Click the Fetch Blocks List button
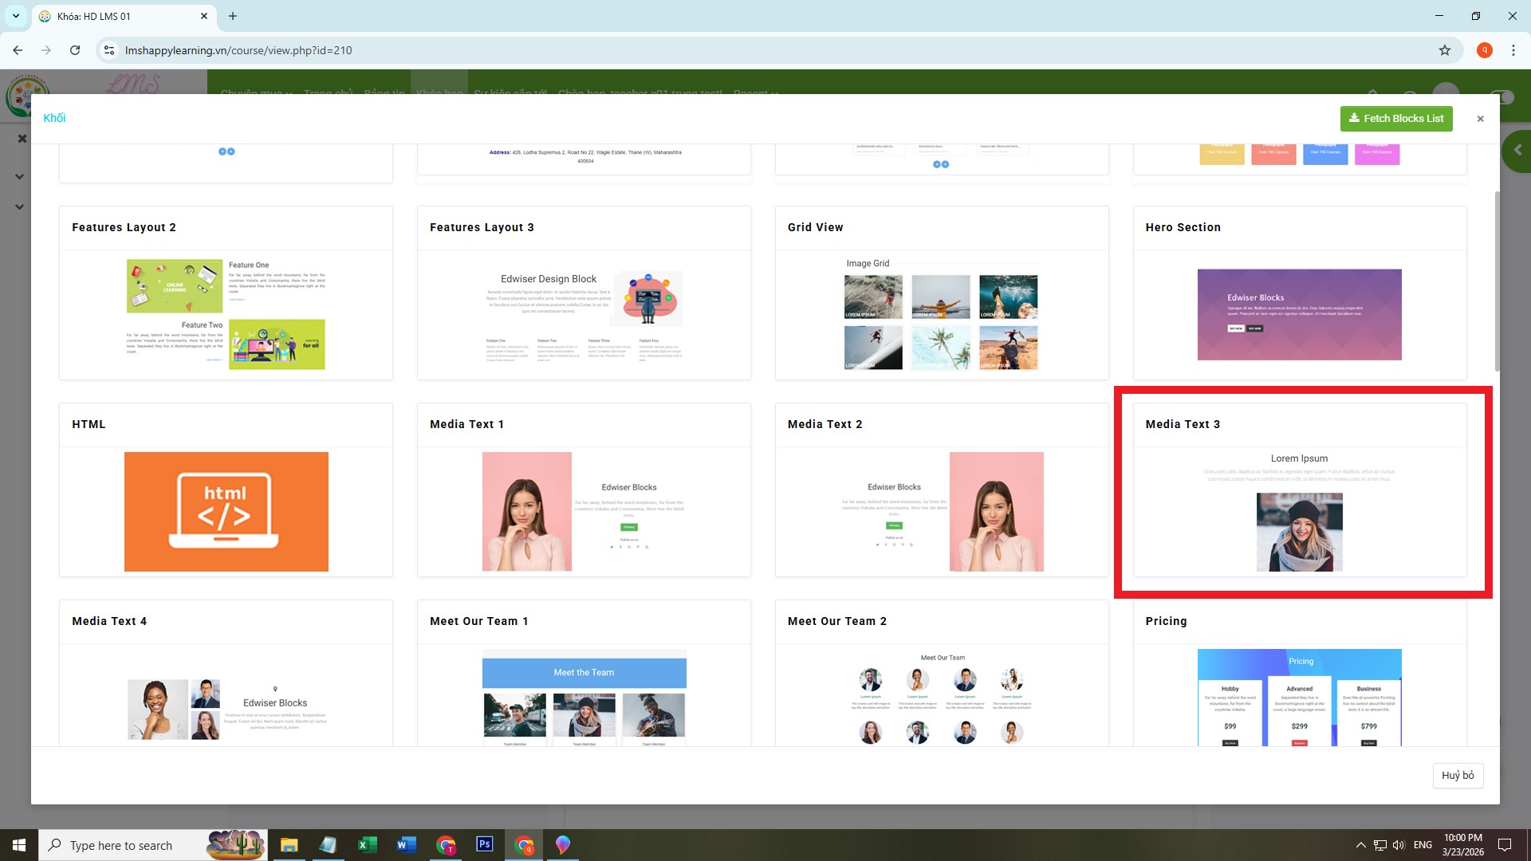Screen dimensions: 1531x861 click(1395, 119)
